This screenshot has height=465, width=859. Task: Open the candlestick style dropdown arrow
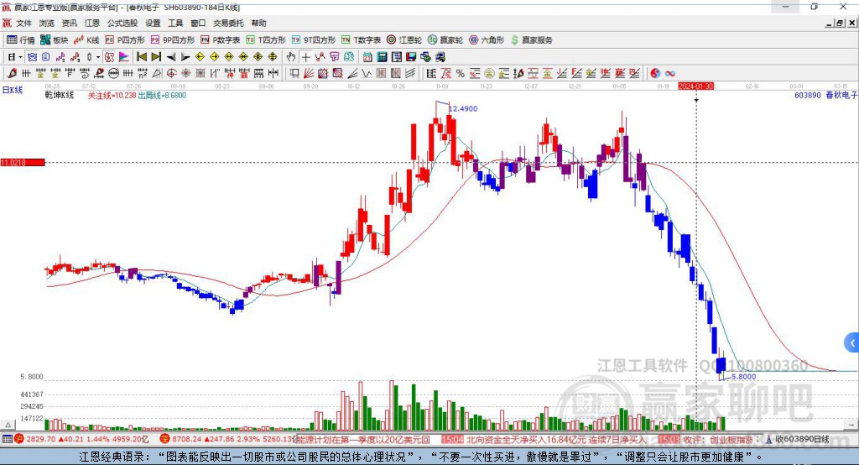click(x=98, y=56)
